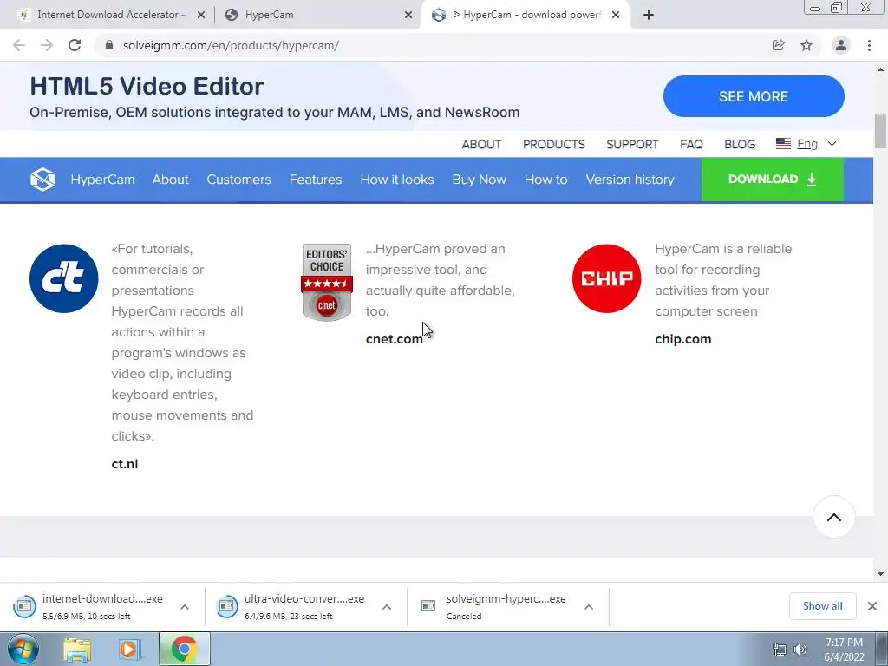
Task: Open Windows Media Player taskbar icon
Action: (x=130, y=650)
